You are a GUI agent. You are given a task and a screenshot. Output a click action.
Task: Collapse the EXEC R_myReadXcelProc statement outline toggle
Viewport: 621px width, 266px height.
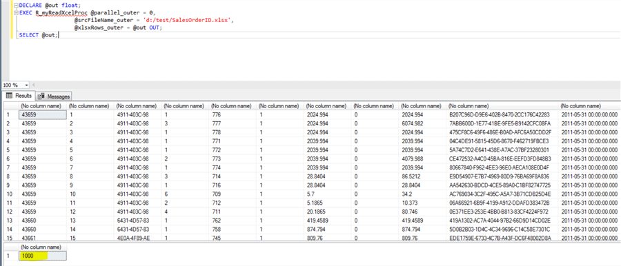(x=17, y=12)
